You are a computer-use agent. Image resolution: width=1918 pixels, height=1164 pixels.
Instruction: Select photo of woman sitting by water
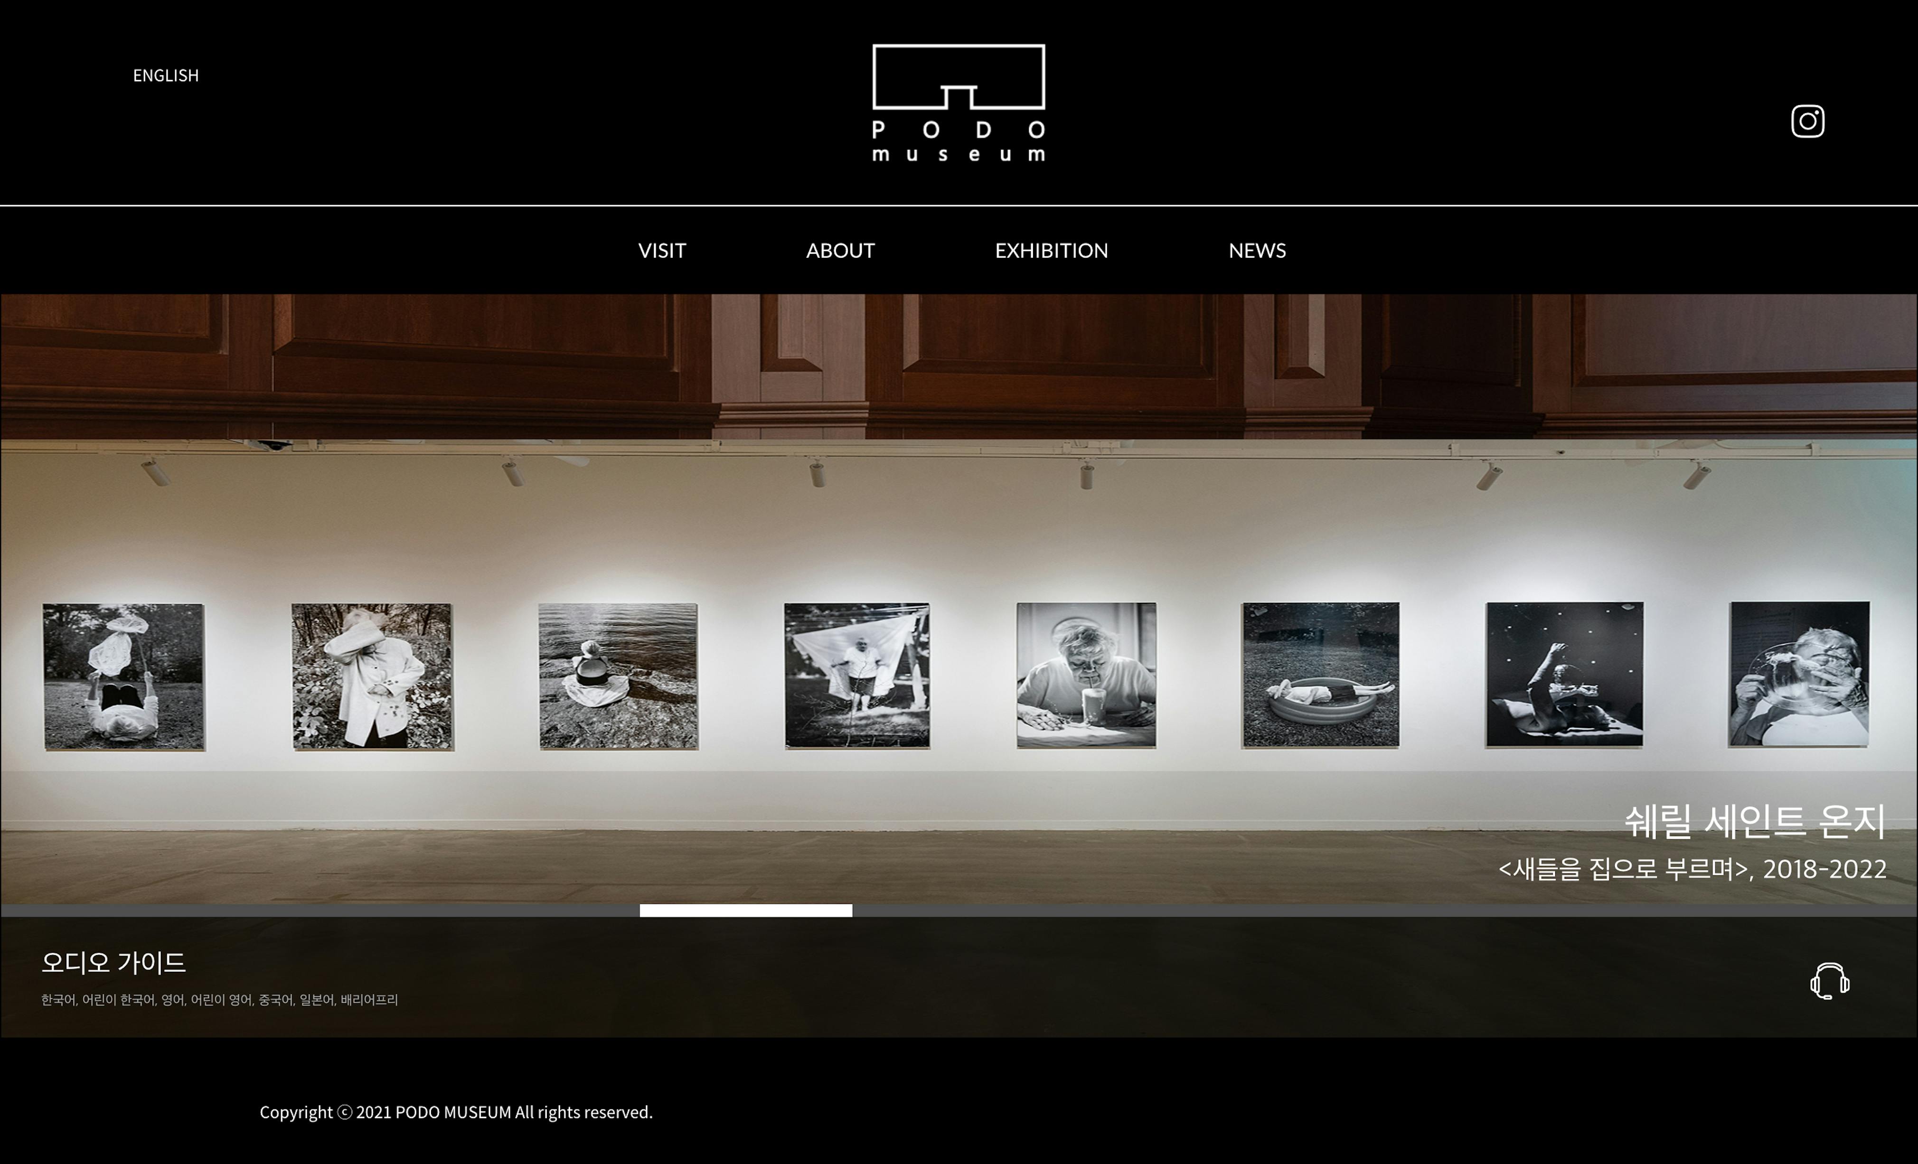[618, 676]
